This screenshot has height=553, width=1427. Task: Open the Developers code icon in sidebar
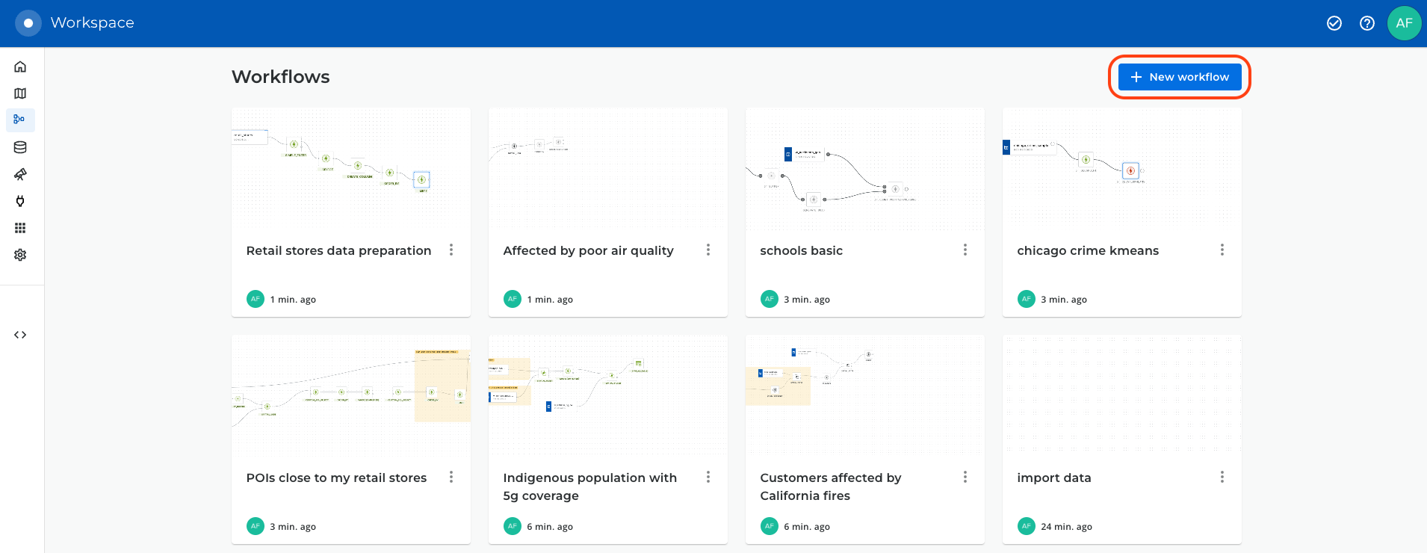[20, 335]
